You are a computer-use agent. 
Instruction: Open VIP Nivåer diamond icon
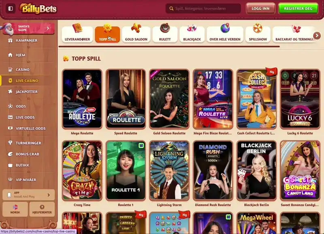point(10,180)
